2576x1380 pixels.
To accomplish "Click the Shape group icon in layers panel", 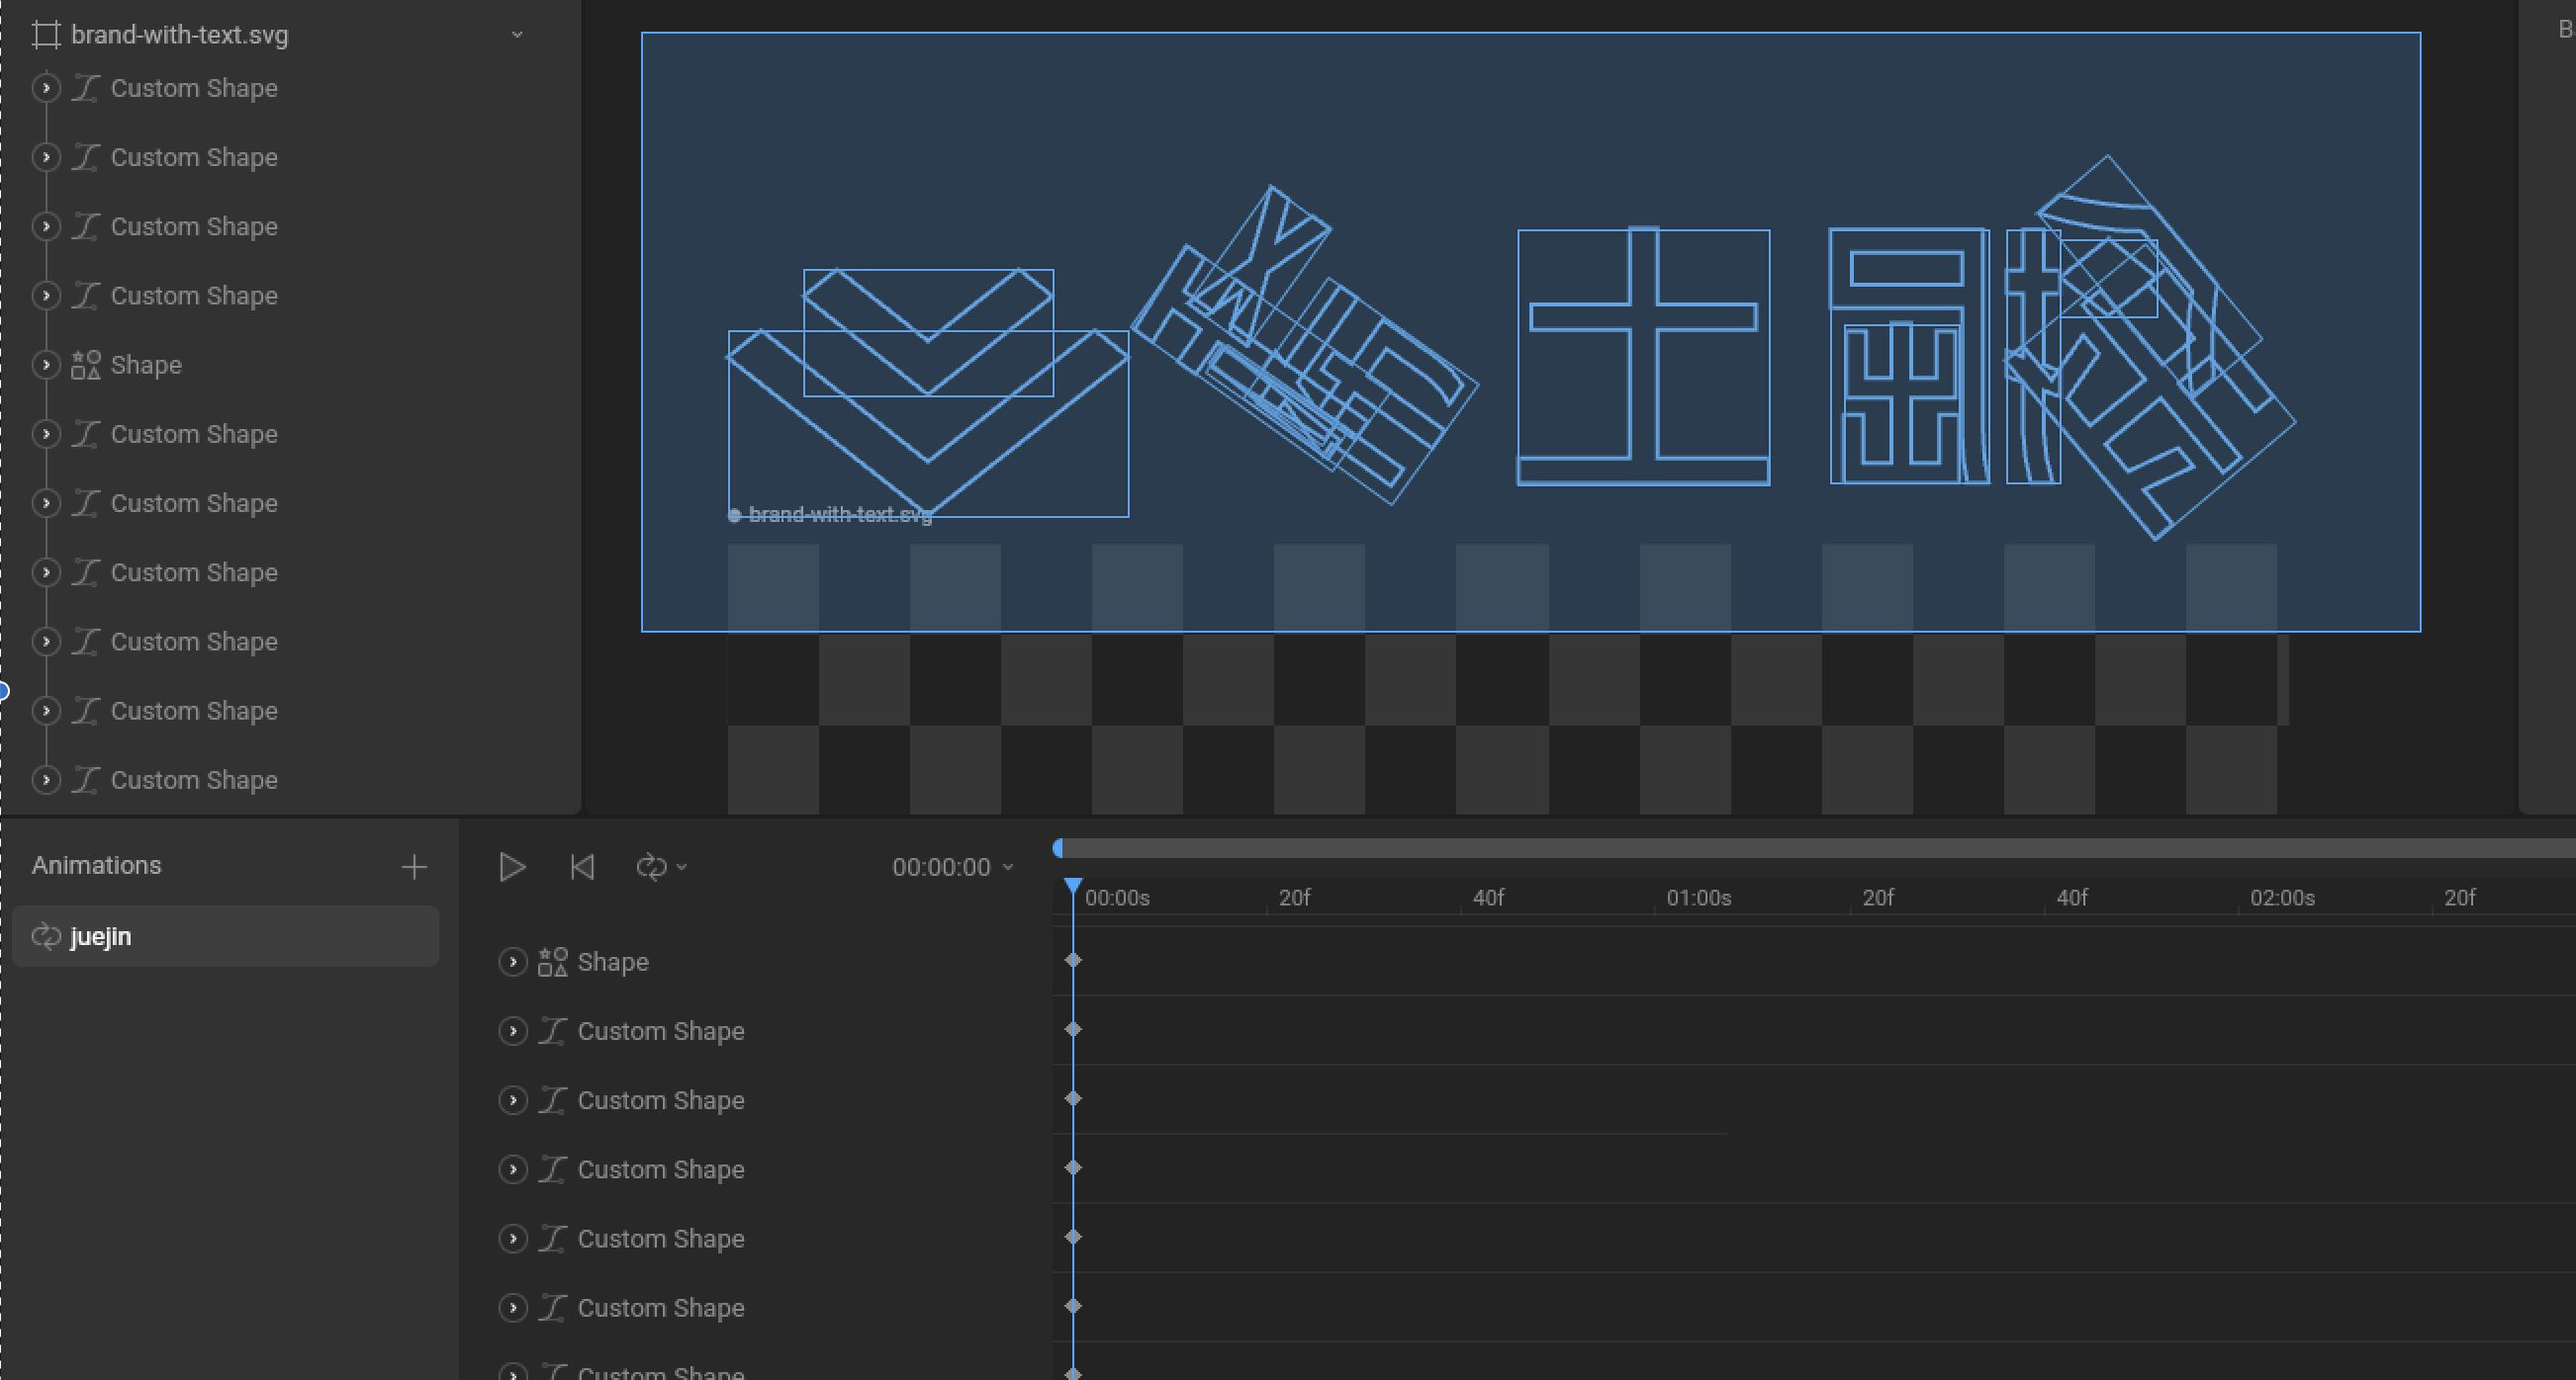I will coord(86,365).
